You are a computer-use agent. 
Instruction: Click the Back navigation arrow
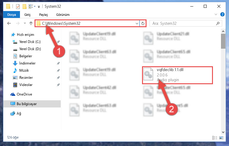tap(9, 23)
